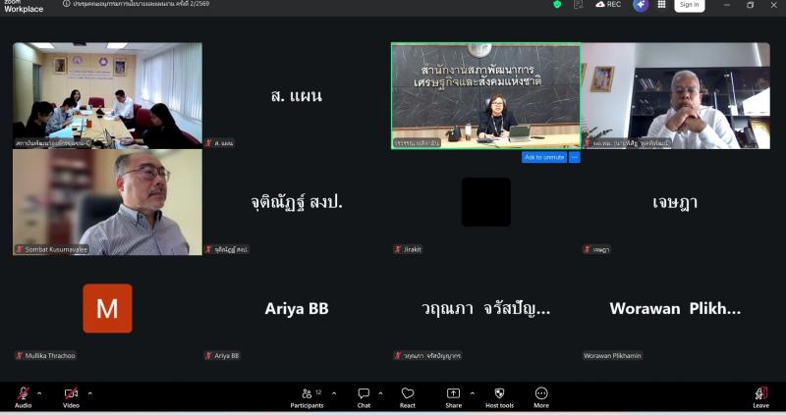Image resolution: width=786 pixels, height=415 pixels.
Task: Expand share options arrow
Action: [x=472, y=393]
